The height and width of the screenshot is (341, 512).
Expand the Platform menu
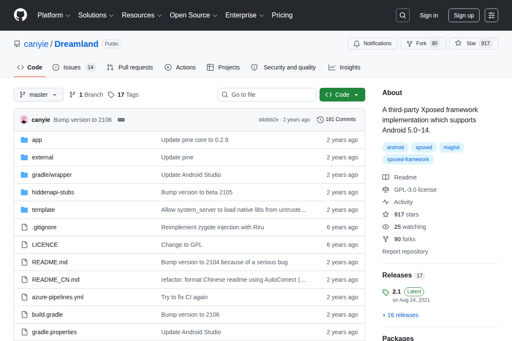tap(54, 15)
